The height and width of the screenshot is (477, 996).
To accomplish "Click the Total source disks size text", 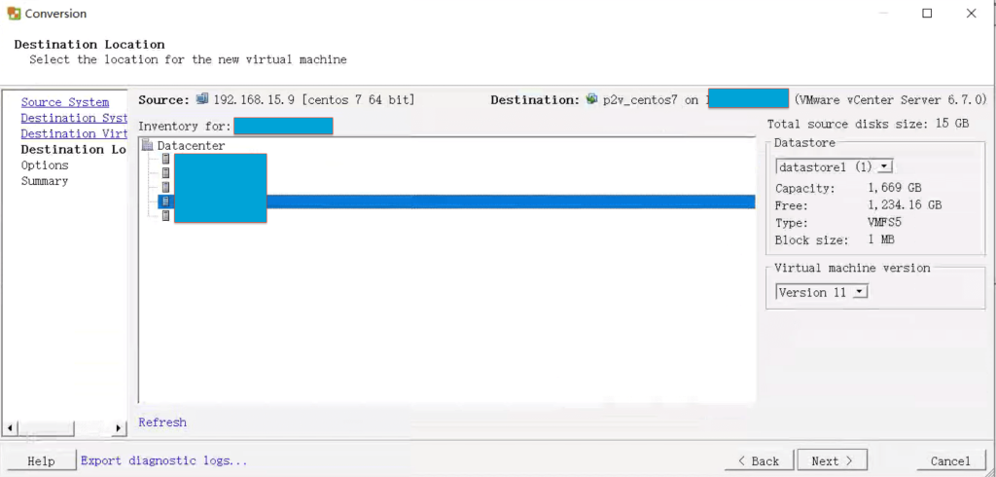I will point(869,124).
